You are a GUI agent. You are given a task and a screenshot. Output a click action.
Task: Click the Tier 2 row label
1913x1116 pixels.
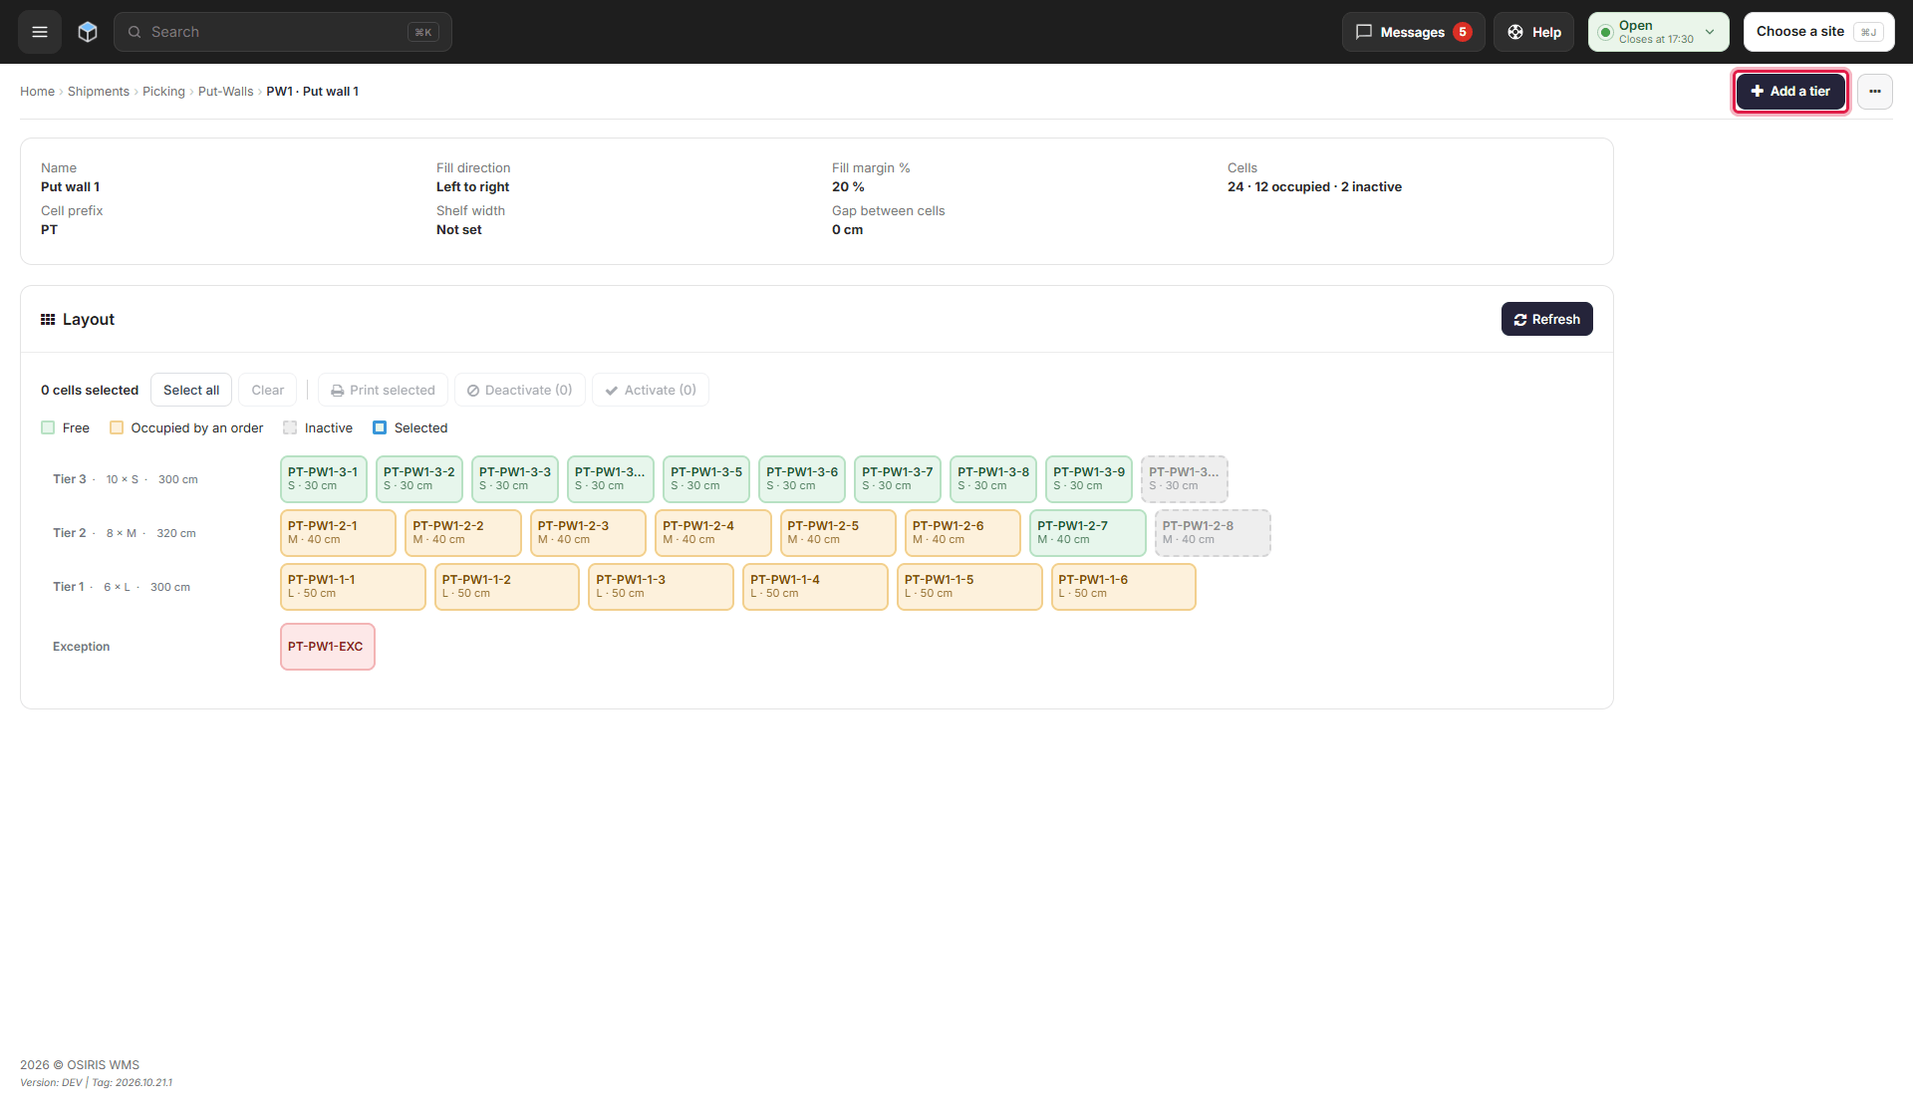(70, 533)
